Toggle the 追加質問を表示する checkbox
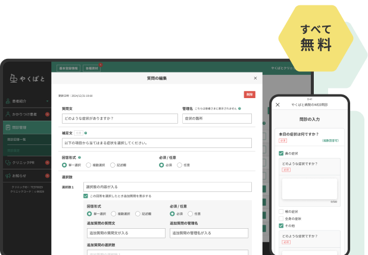The image size is (368, 255). point(86,196)
